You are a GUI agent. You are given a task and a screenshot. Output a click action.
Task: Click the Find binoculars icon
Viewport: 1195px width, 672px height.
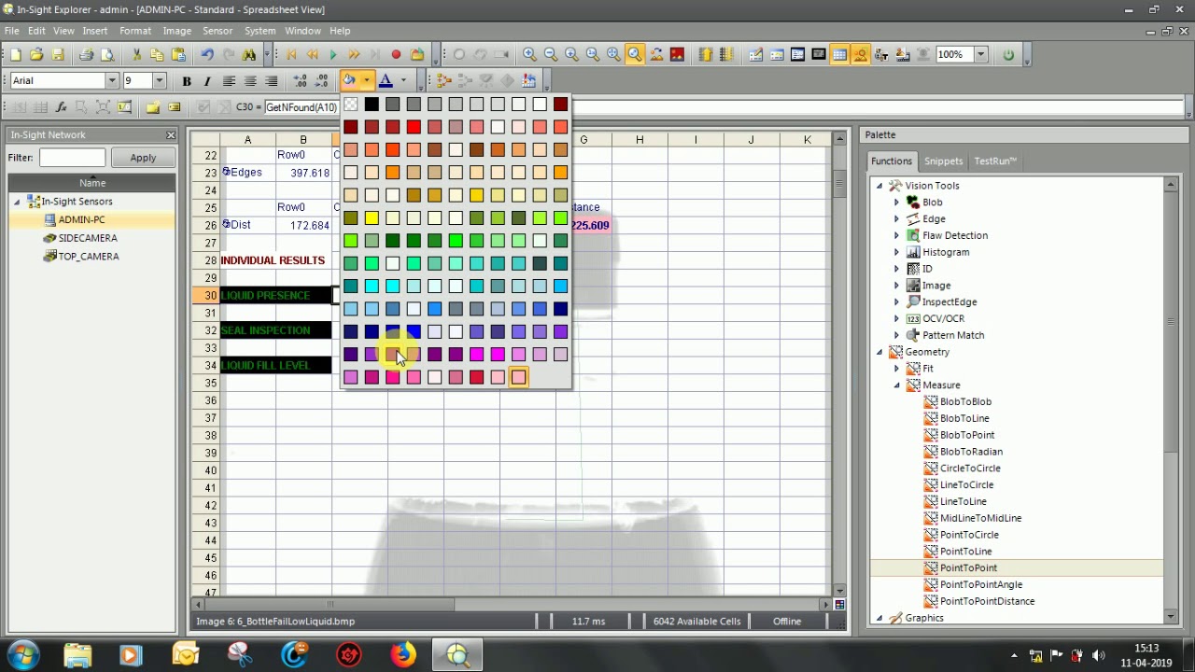[249, 55]
